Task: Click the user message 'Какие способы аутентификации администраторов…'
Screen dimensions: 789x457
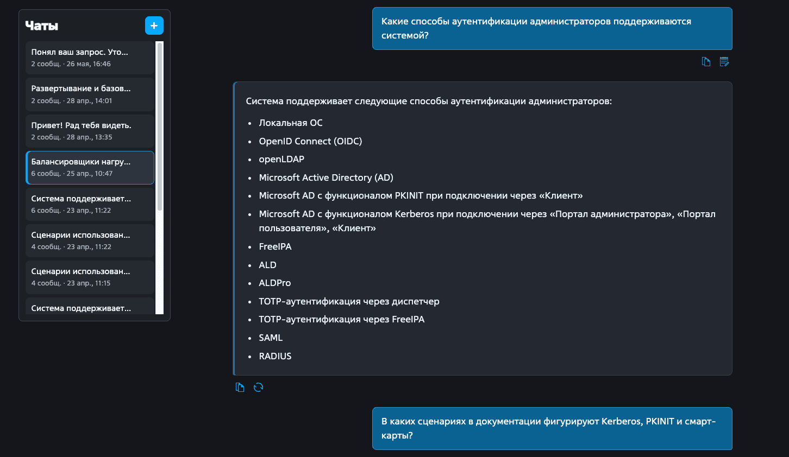Action: [552, 28]
